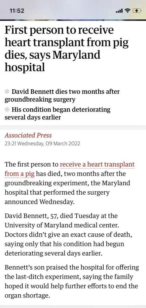Tap the 'His condition began deteriorating' subheading
This screenshot has width=146, height=308.
tap(58, 113)
